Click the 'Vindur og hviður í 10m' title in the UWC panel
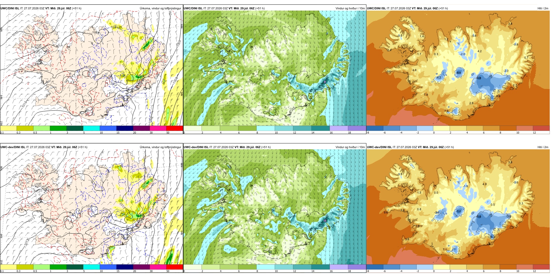The image size is (555, 277). point(350,8)
